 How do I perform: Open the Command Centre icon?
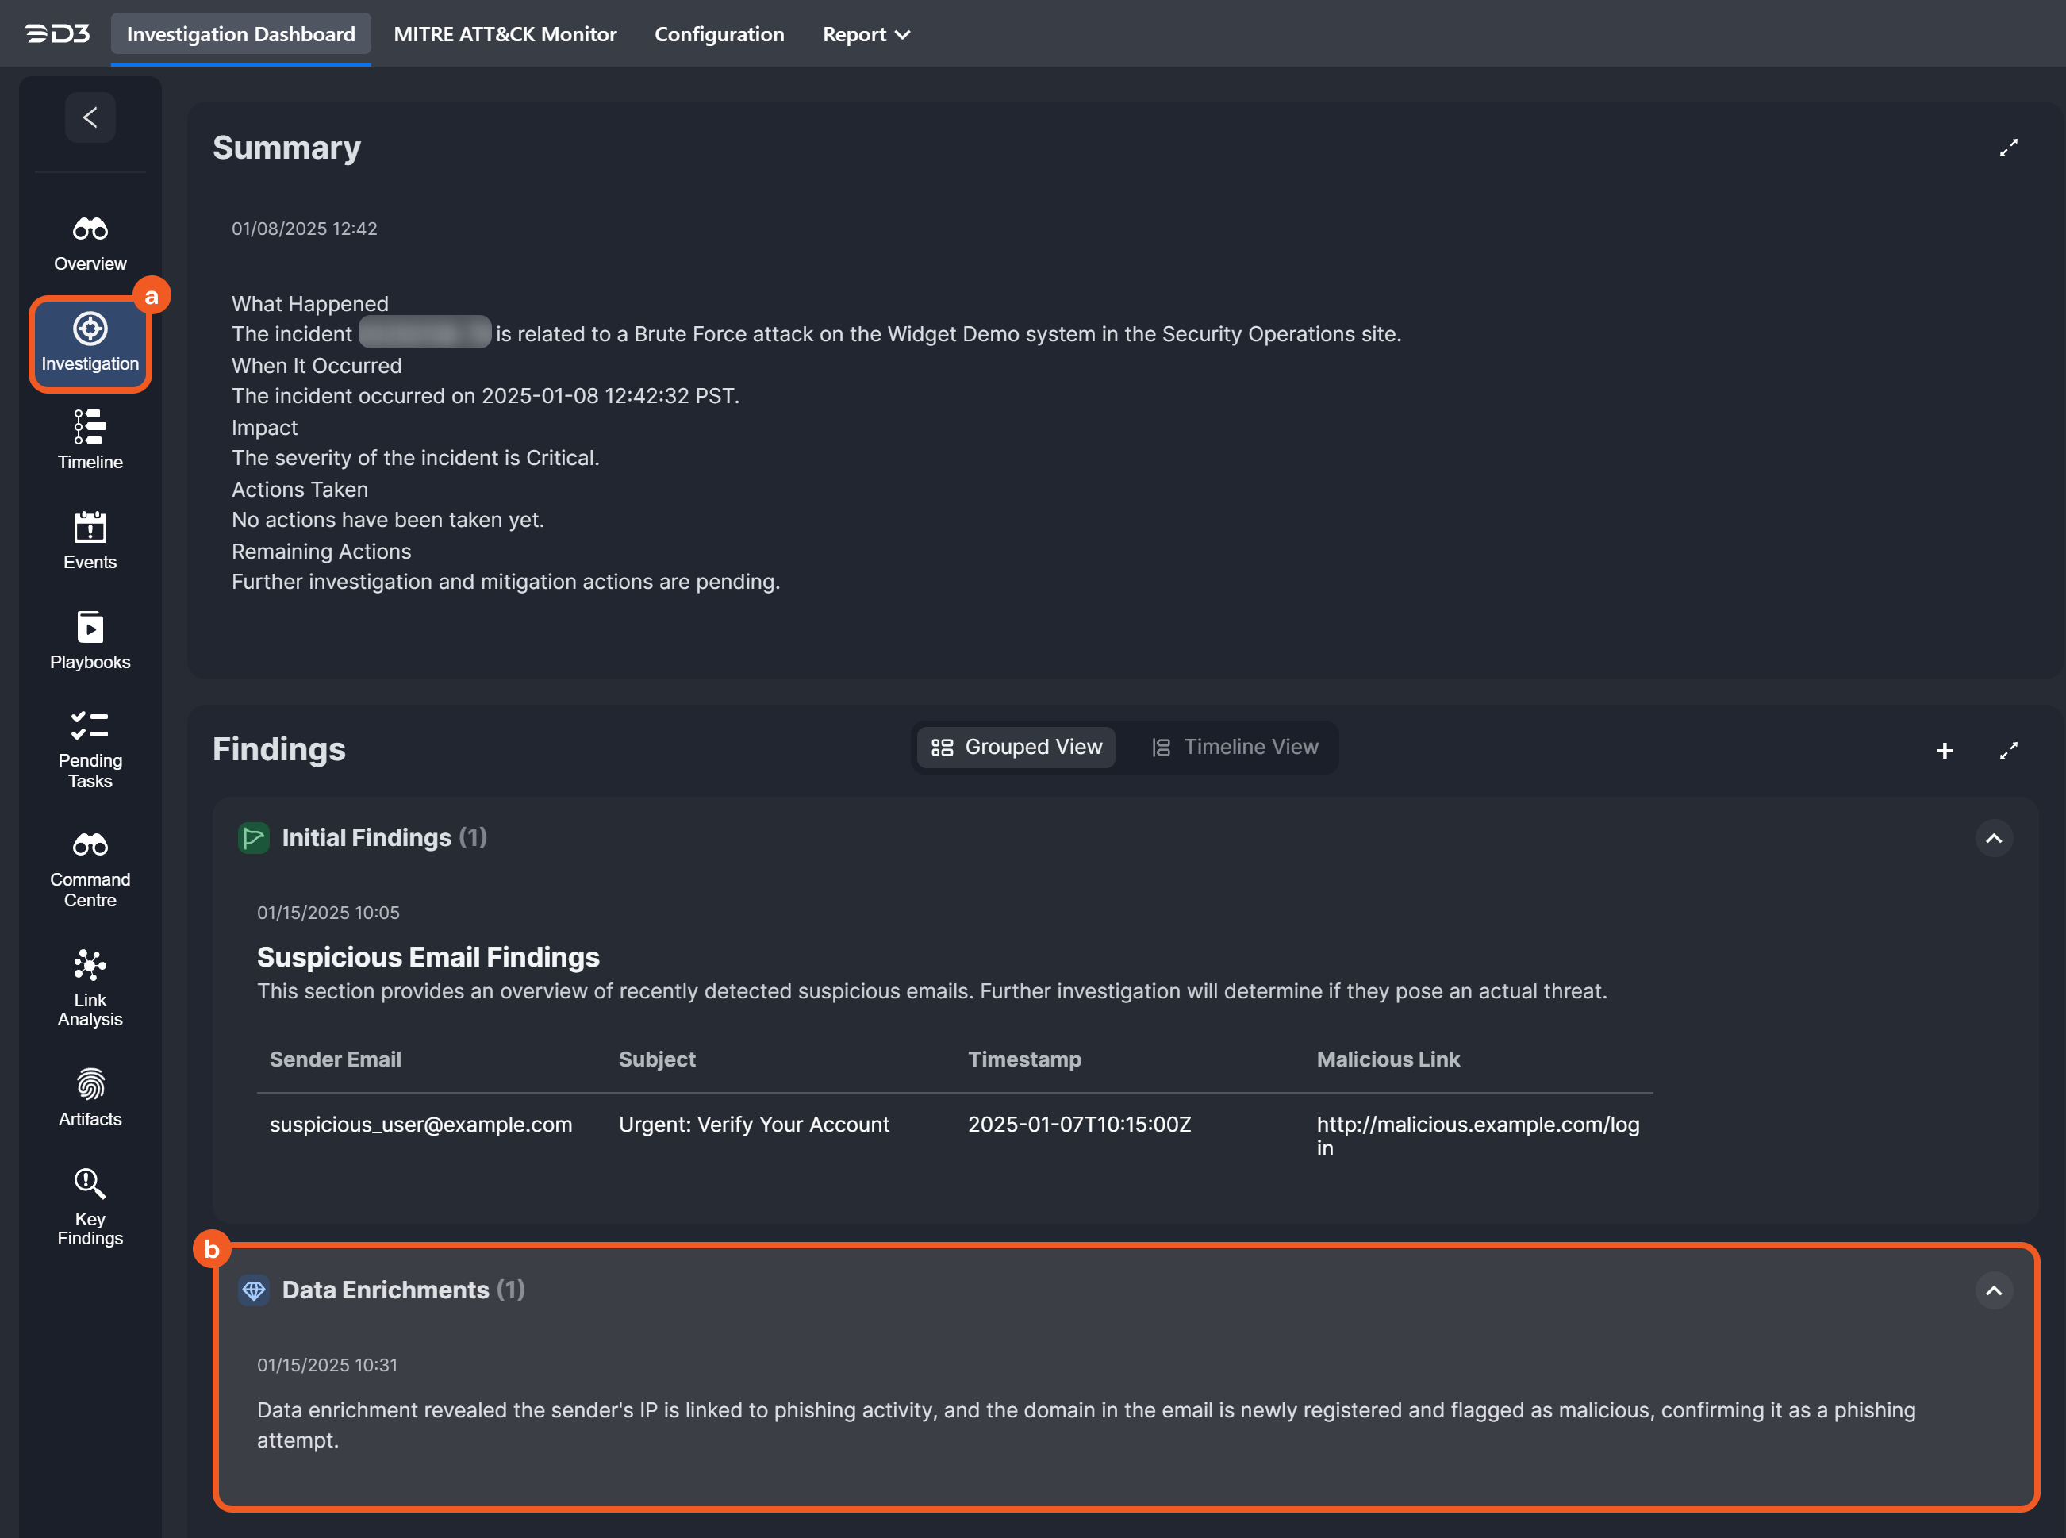[90, 845]
